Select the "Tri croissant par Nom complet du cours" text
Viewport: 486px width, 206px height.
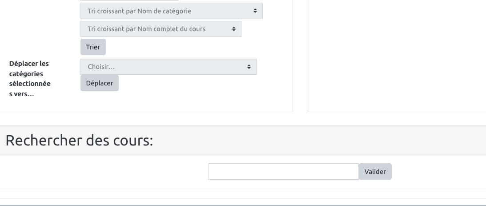pos(147,29)
